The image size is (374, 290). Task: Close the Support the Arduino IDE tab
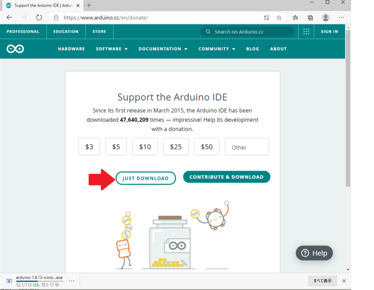click(x=78, y=5)
